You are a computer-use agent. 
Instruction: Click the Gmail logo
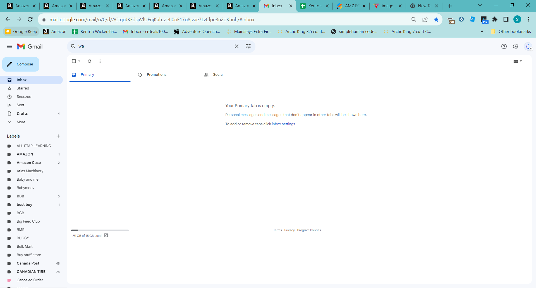[30, 46]
